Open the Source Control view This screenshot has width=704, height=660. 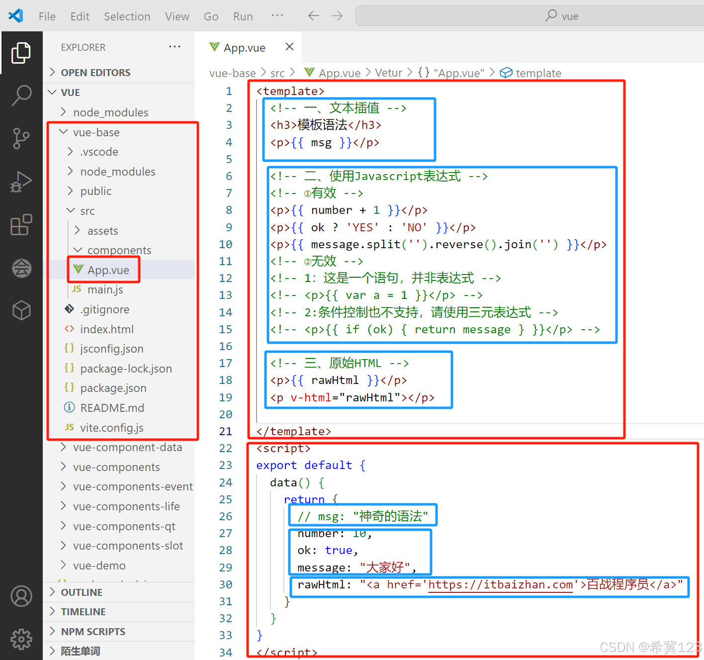coord(21,138)
